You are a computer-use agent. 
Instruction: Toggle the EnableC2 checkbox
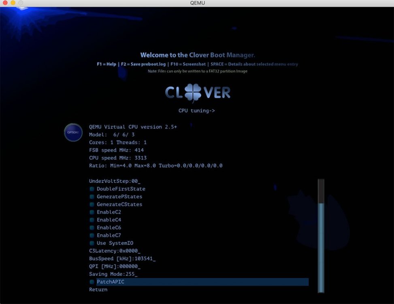[92, 212]
